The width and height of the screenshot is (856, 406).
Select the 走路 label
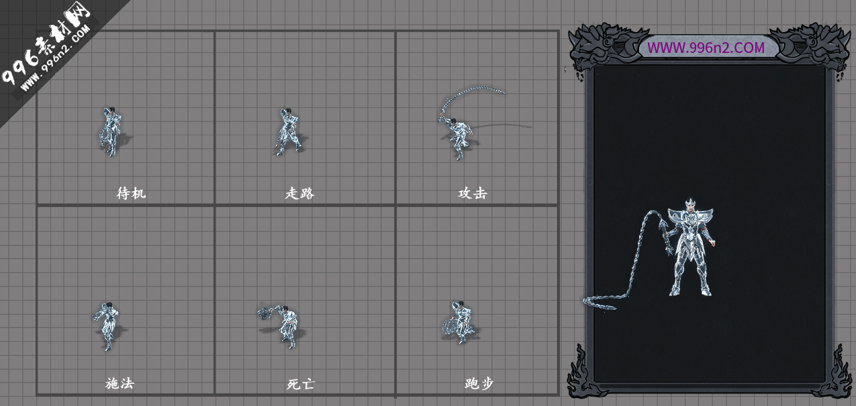(299, 194)
